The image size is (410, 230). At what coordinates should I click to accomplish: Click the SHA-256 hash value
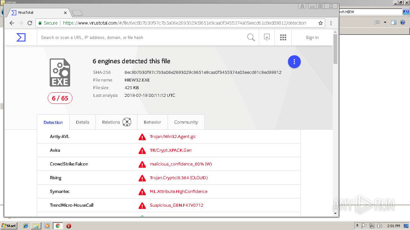(x=203, y=72)
